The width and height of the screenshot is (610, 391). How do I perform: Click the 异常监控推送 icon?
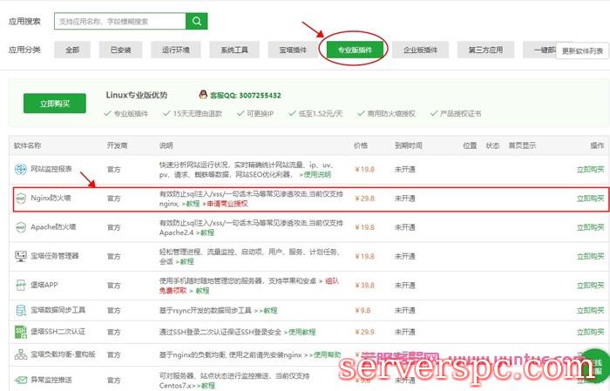tap(20, 379)
